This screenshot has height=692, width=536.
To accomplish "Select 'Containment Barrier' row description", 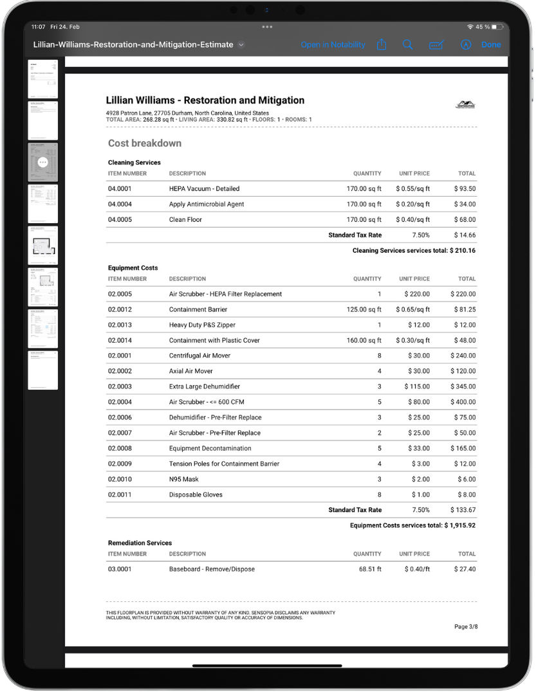I will click(x=198, y=309).
